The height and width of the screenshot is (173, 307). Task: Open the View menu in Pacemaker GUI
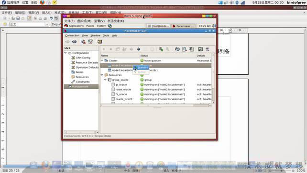tap(85, 35)
